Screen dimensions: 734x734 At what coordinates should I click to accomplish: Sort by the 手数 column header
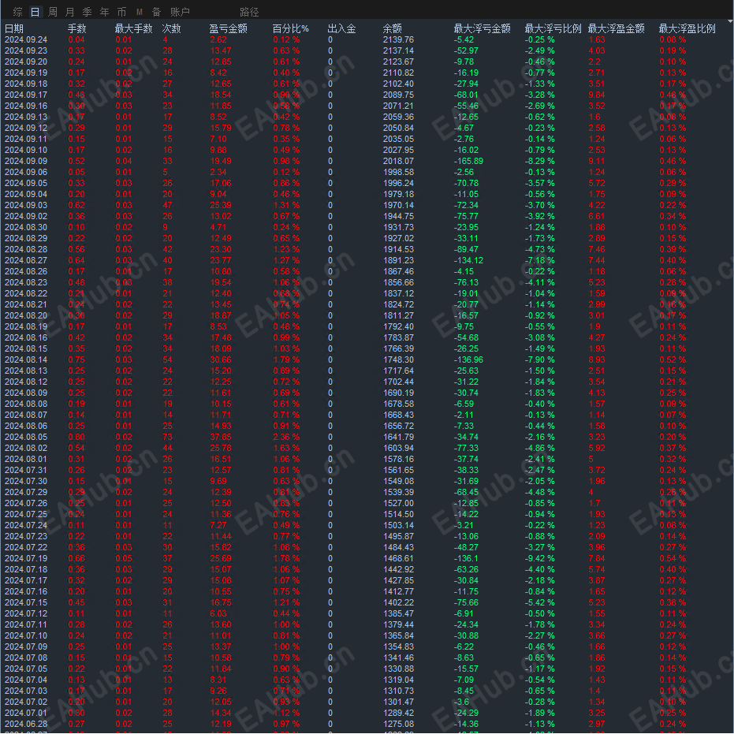click(x=77, y=28)
